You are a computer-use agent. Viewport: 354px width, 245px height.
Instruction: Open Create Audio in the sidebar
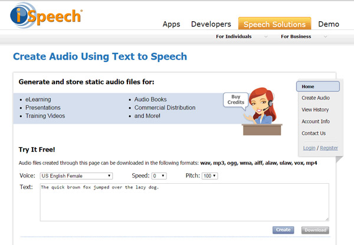coord(316,98)
